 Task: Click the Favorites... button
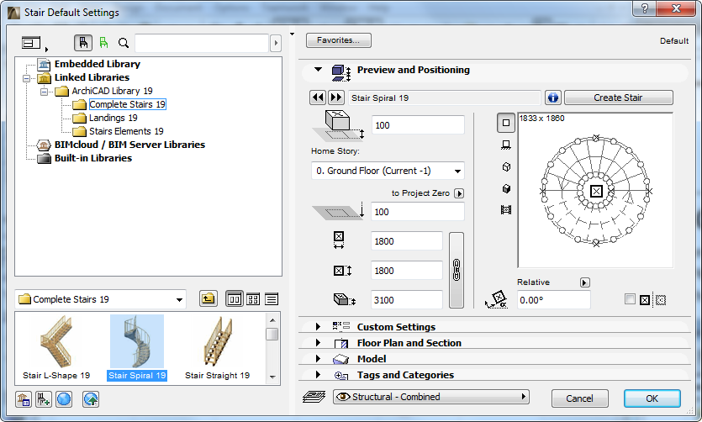point(339,40)
